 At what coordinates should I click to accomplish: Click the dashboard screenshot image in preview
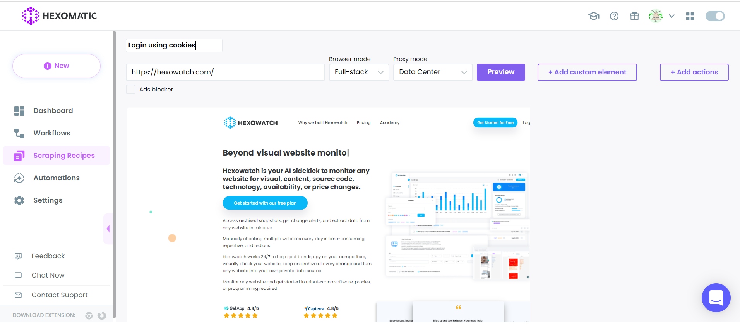(458, 226)
